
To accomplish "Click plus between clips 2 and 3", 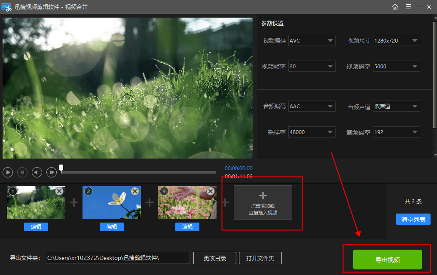I will 150,202.
